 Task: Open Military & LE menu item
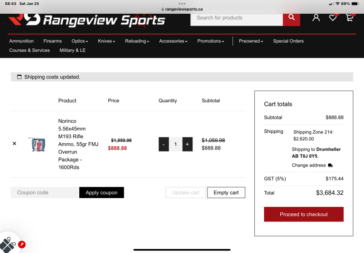point(72,51)
